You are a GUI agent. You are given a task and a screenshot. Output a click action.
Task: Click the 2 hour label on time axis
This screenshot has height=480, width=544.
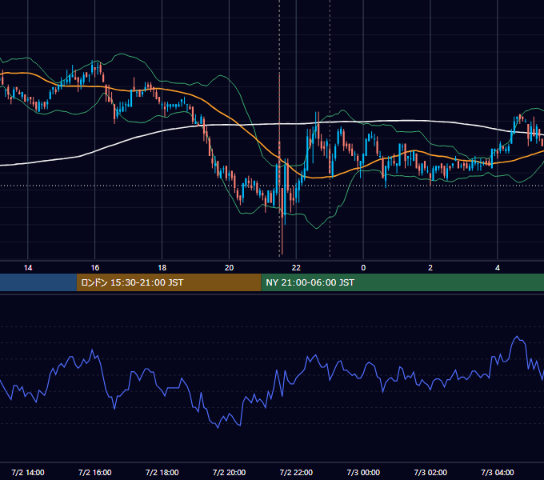(430, 268)
